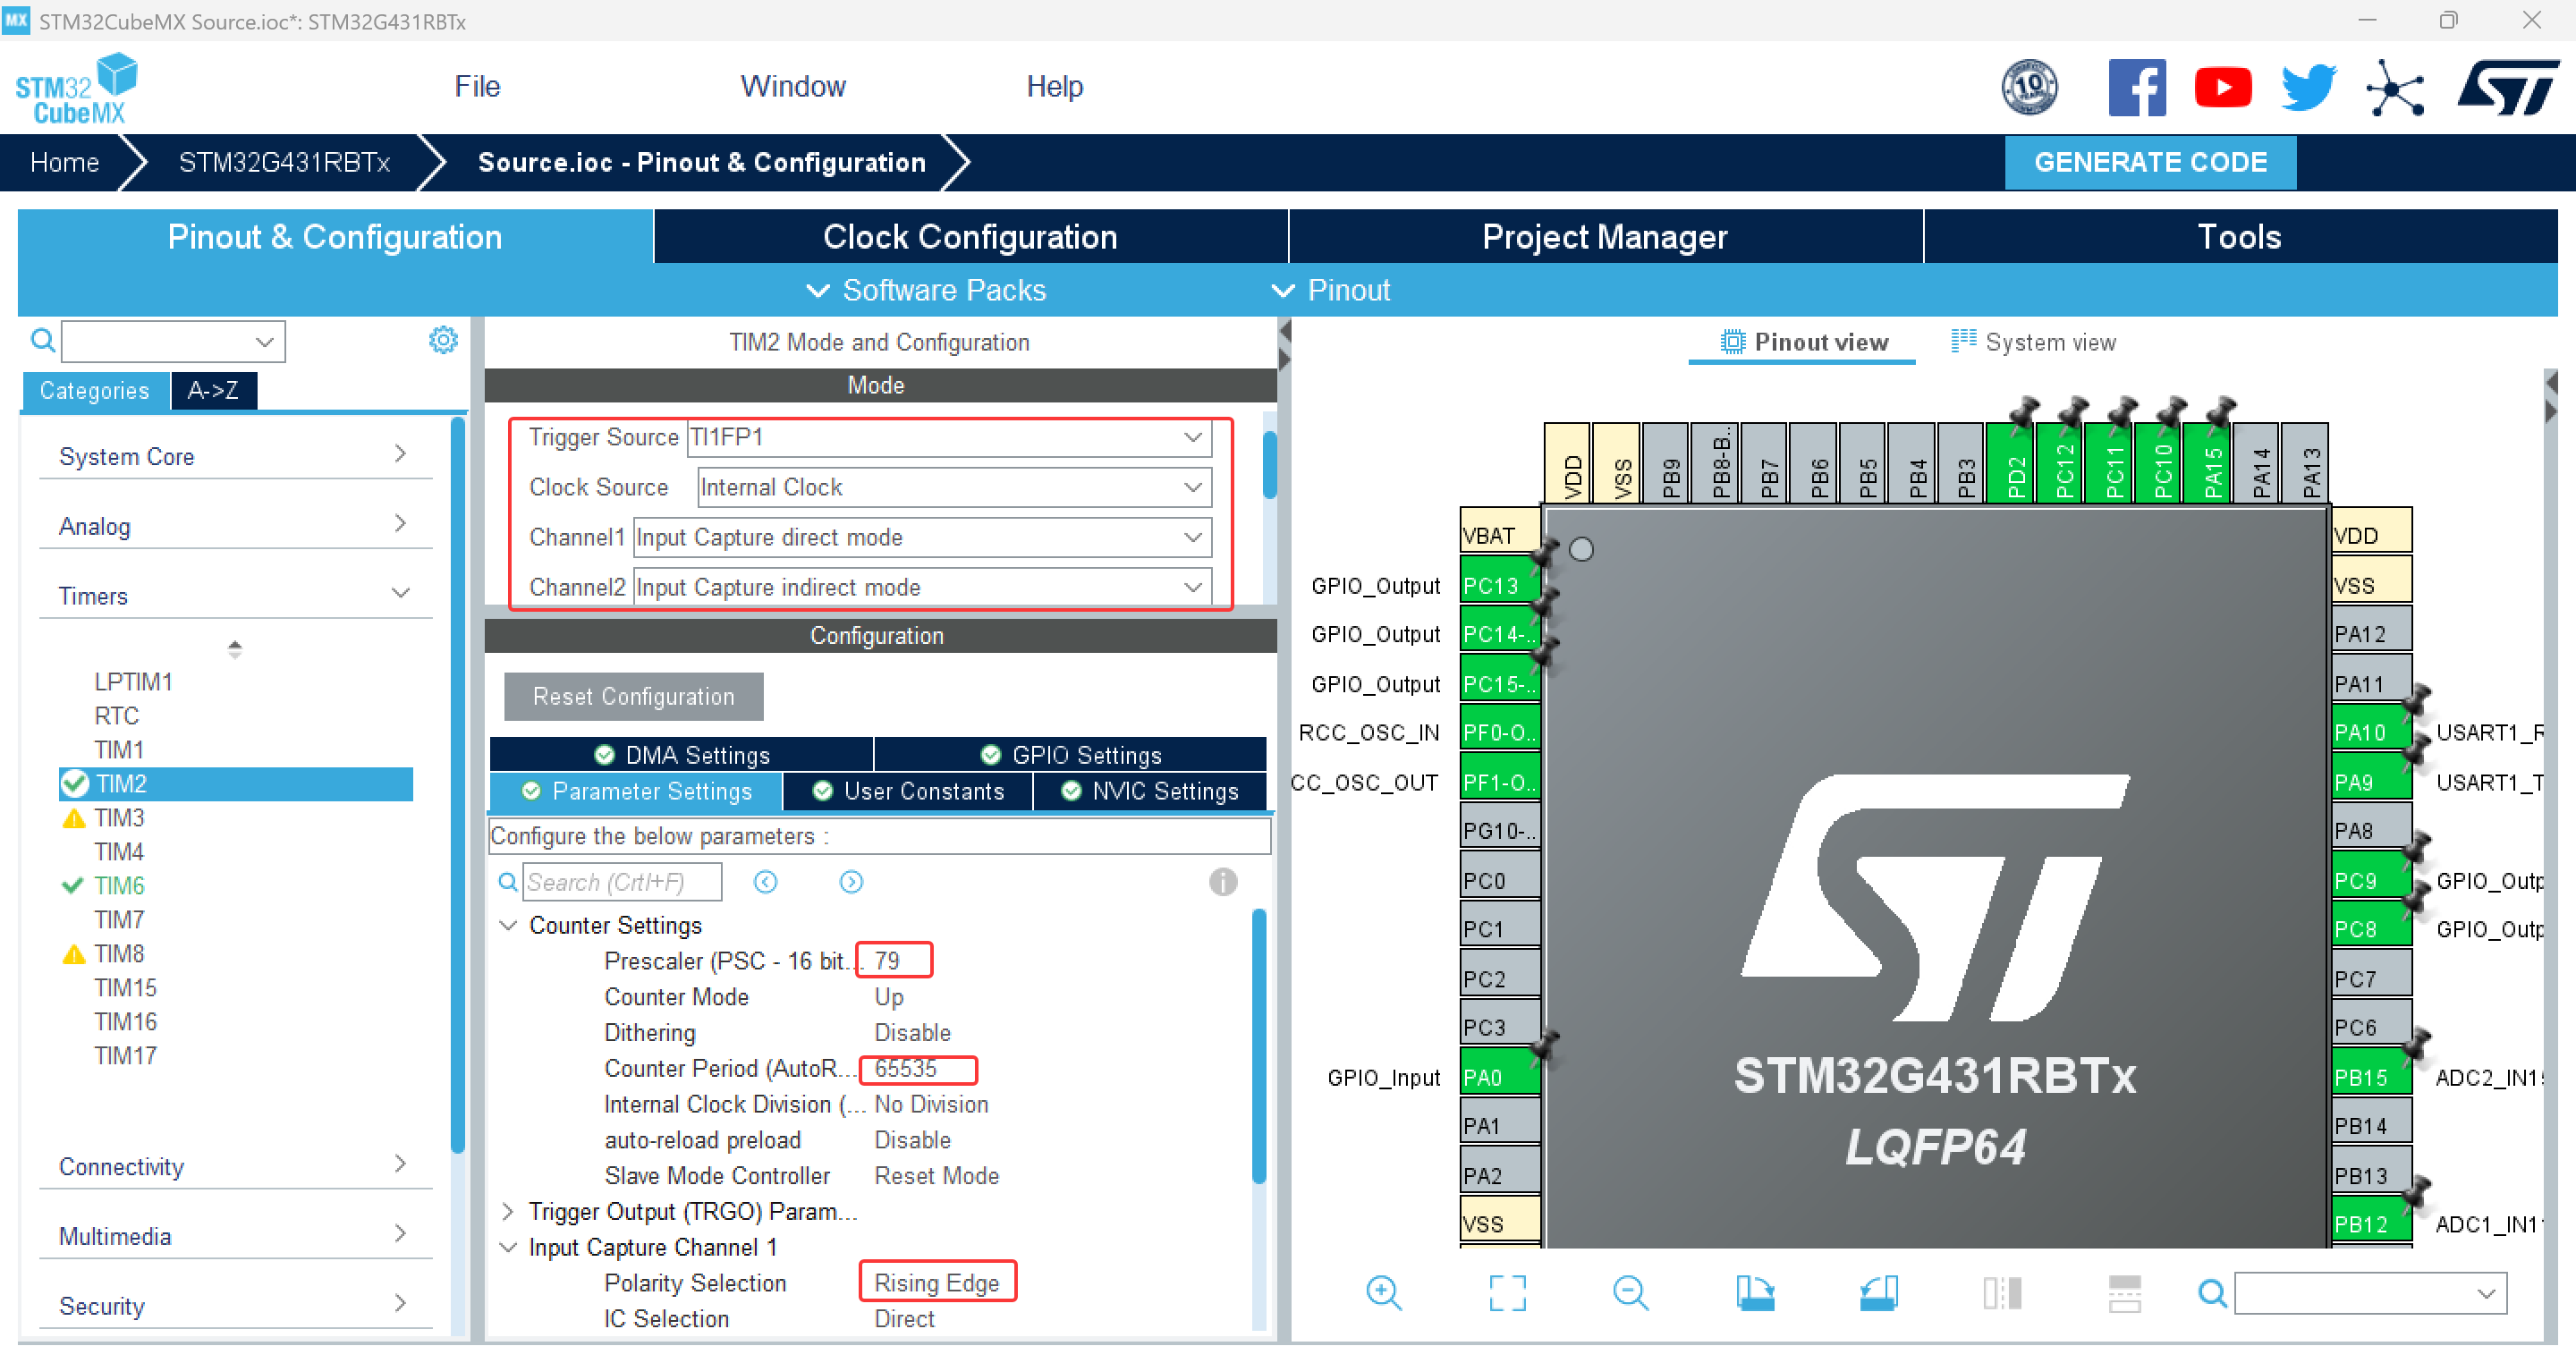The width and height of the screenshot is (2576, 1363).
Task: Click the peripheral search magnifier icon
Action: coord(42,340)
